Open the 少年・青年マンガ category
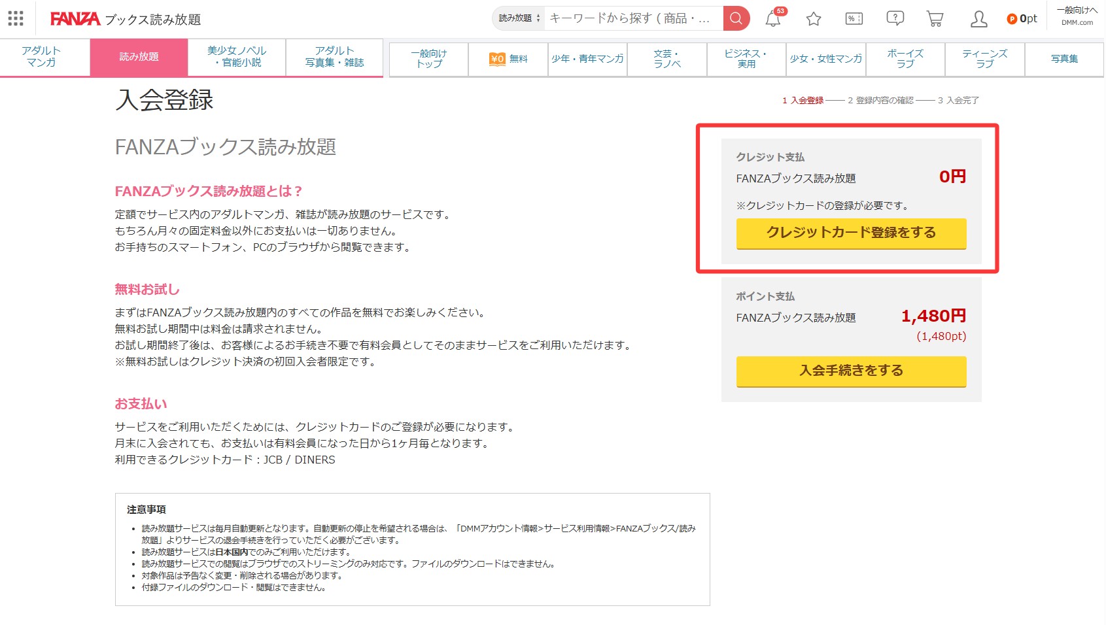Image resolution: width=1106 pixels, height=625 pixels. click(587, 59)
